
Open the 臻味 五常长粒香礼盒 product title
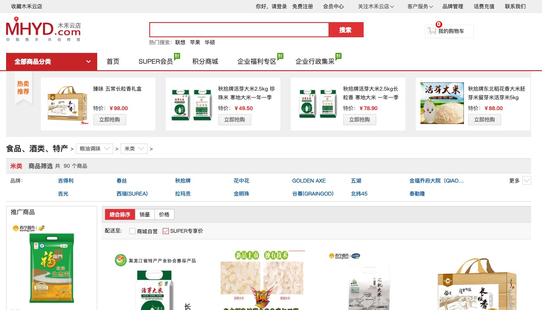[x=118, y=89]
